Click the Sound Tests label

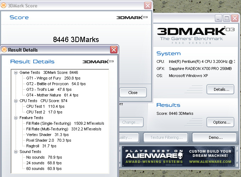[x=30, y=152]
